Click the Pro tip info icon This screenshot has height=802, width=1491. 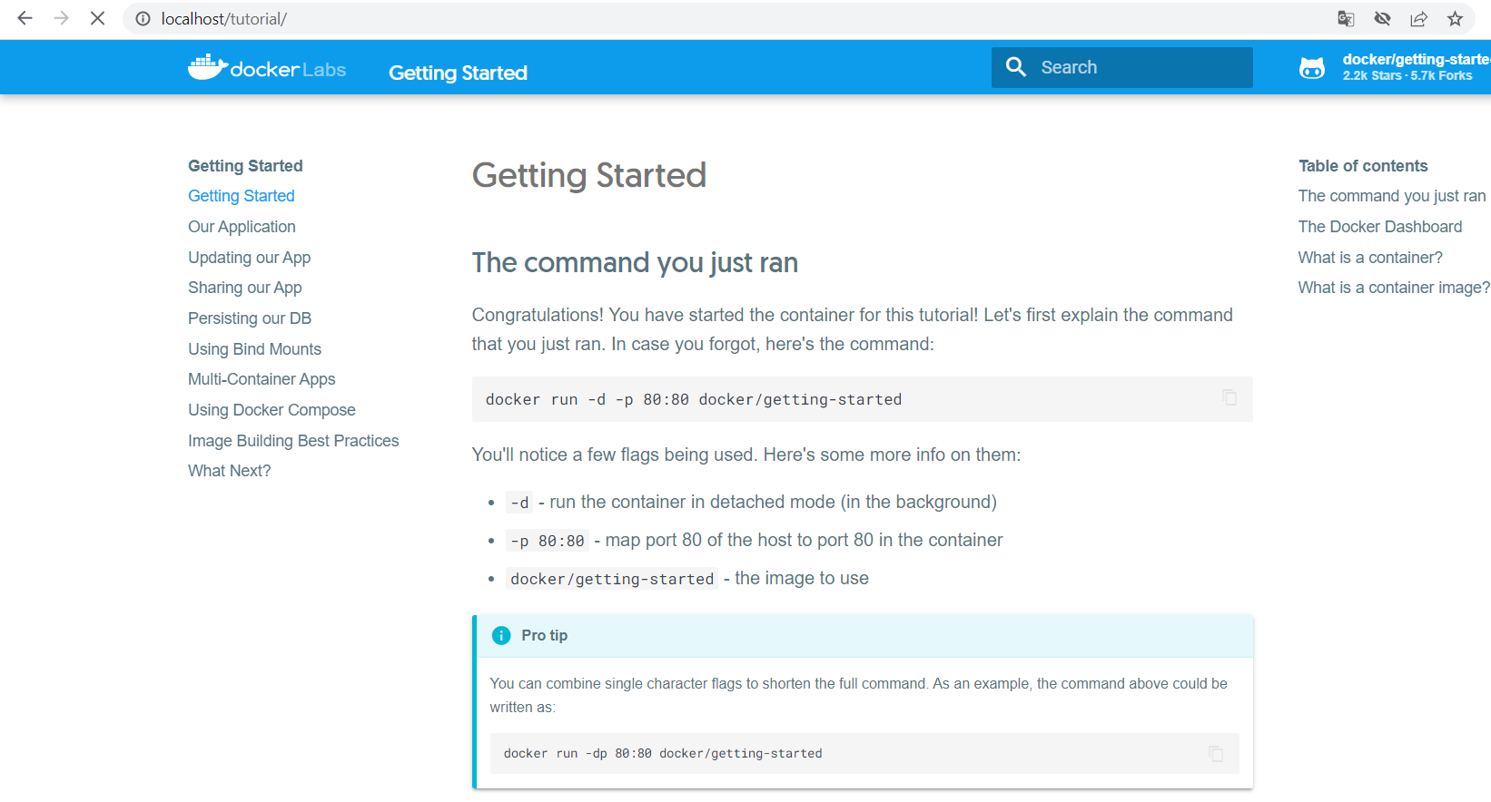(501, 635)
